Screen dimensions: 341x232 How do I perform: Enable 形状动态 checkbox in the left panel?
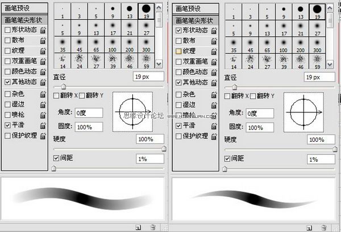pos(7,30)
